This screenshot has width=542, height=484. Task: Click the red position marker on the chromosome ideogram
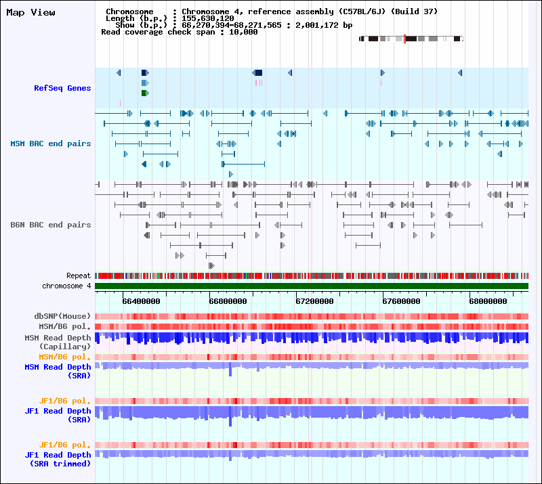point(404,39)
